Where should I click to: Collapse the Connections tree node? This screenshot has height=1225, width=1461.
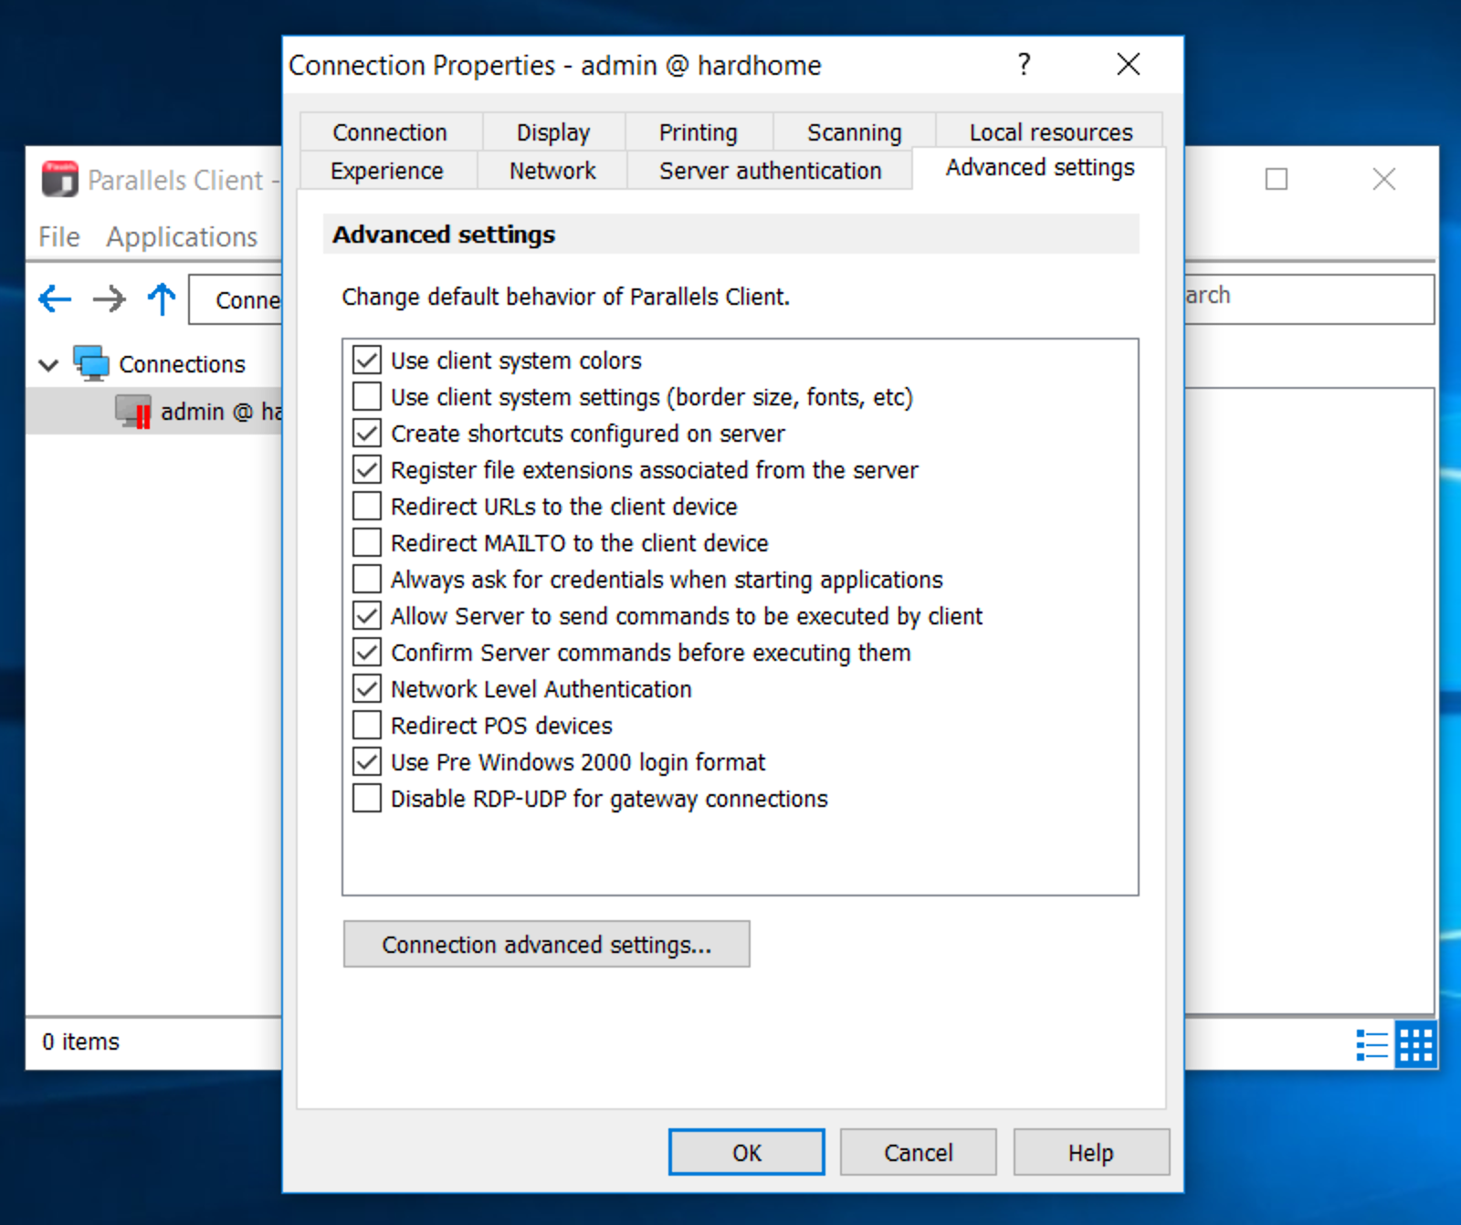click(49, 365)
